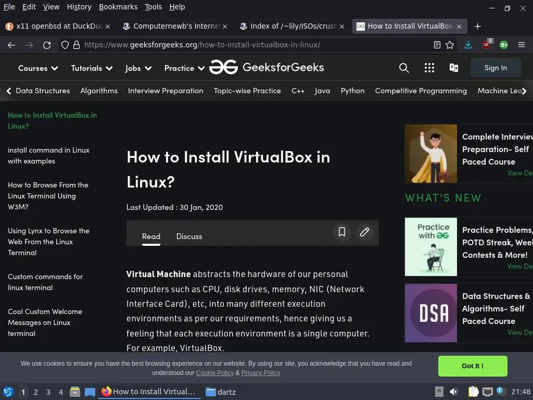Open the Tools menu

154,7
